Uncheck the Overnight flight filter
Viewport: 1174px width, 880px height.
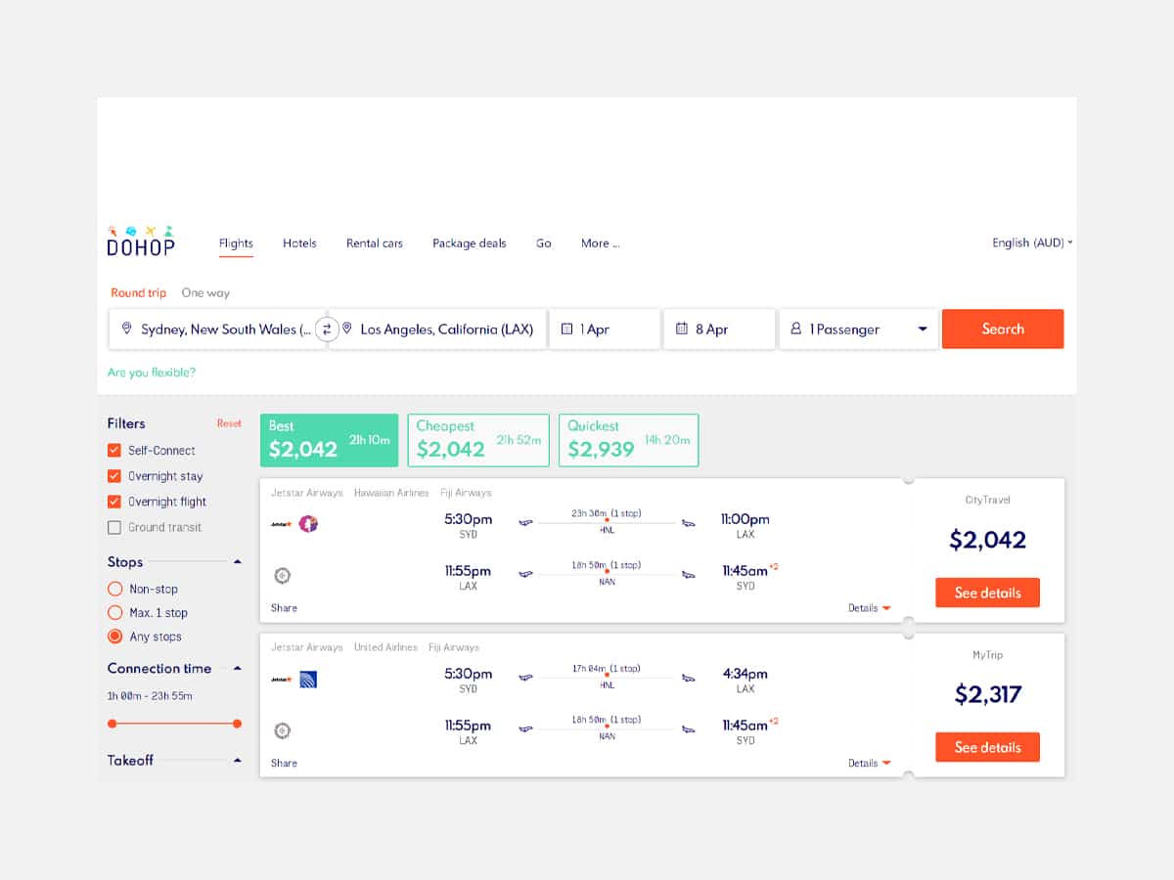(114, 501)
